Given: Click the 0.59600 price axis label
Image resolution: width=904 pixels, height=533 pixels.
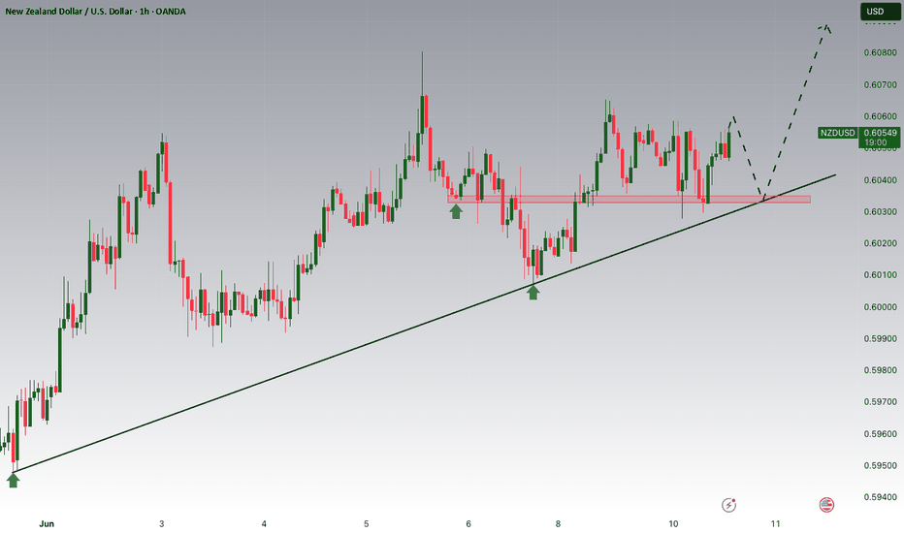Looking at the screenshot, I should tap(881, 434).
